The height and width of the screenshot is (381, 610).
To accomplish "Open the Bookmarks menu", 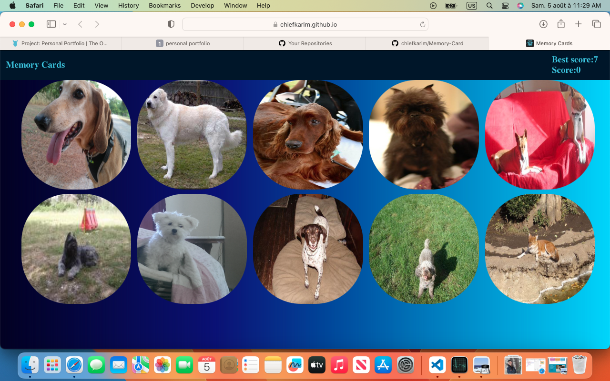I will point(164,6).
